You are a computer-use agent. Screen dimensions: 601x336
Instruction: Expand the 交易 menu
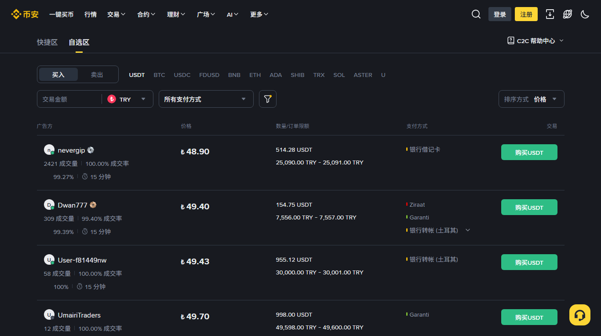[x=117, y=14]
